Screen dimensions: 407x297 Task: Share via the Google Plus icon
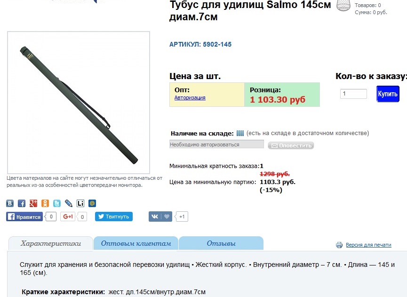click(x=33, y=203)
